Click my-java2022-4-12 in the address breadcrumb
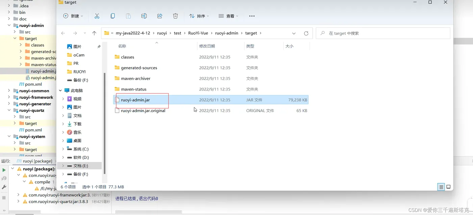The image size is (473, 215). click(133, 33)
